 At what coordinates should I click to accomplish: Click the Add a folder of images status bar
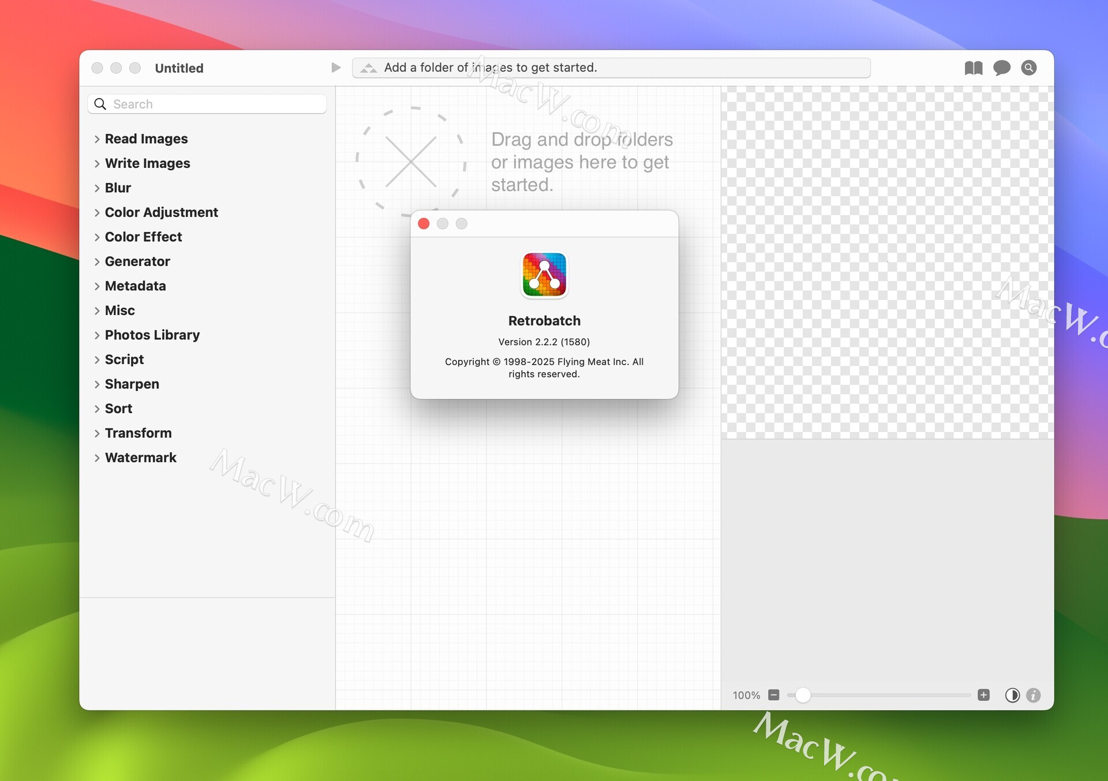point(611,67)
